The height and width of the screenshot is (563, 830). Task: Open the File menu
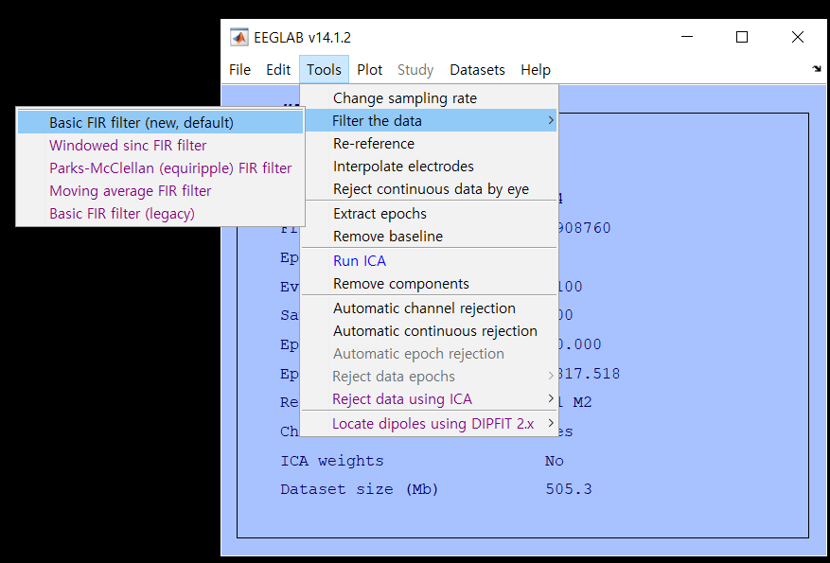(x=239, y=70)
